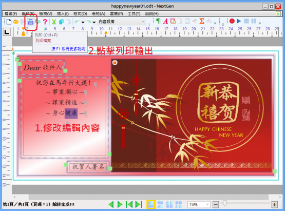285x211 pixels.
Task: Insert formula with the Sigma icon
Action: pos(202,21)
